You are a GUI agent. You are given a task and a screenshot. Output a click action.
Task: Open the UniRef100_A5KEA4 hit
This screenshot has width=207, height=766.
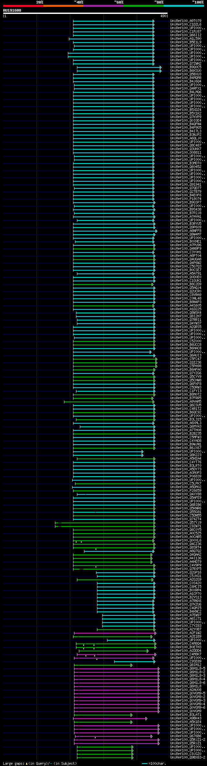[x=186, y=458]
